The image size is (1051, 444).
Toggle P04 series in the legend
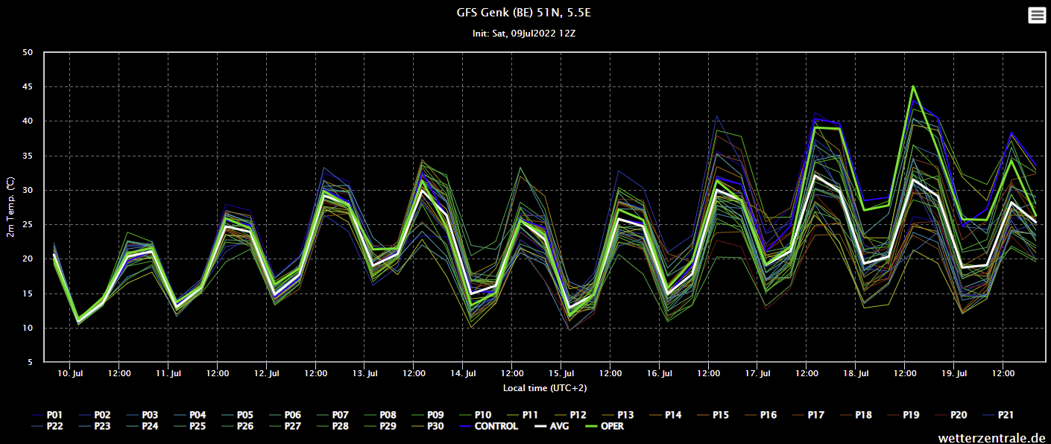[x=189, y=414]
